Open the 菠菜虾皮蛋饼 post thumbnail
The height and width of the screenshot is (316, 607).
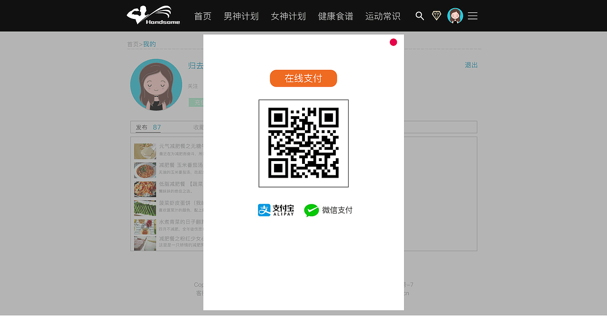[145, 208]
